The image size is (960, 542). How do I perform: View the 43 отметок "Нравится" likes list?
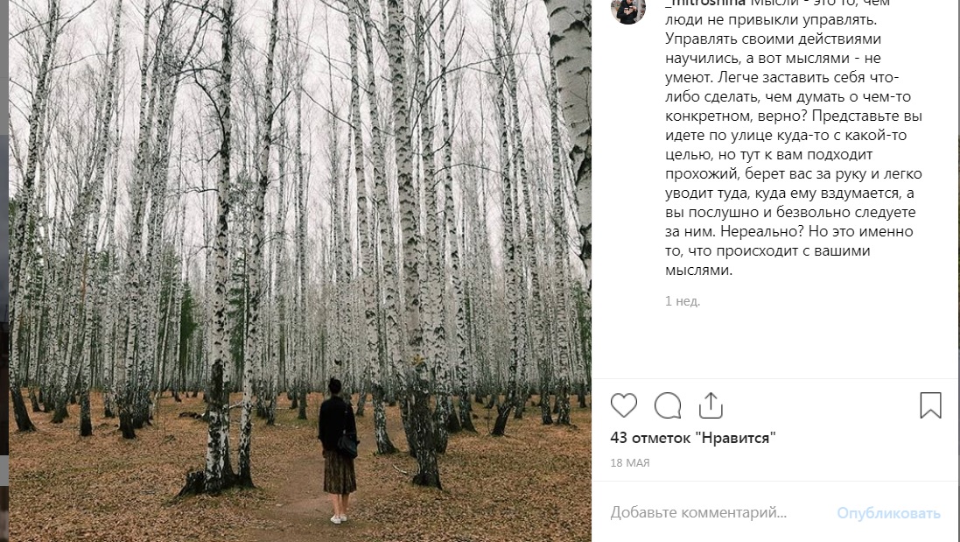point(693,438)
